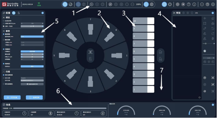This screenshot has height=118, width=217.
Task: Click the unload-tray-down icon beside slide rack
Action: (161, 59)
